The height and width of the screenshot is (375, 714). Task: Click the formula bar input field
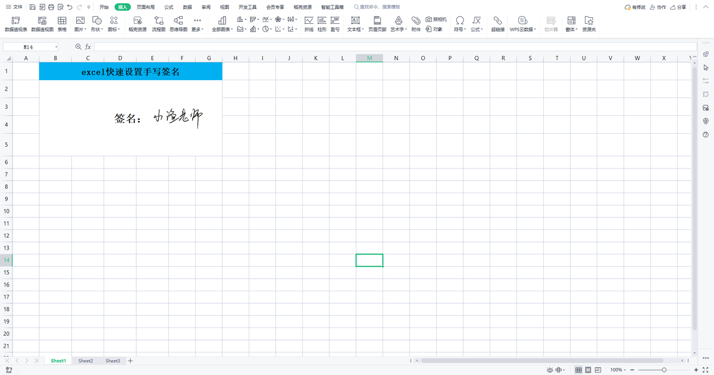(394, 46)
